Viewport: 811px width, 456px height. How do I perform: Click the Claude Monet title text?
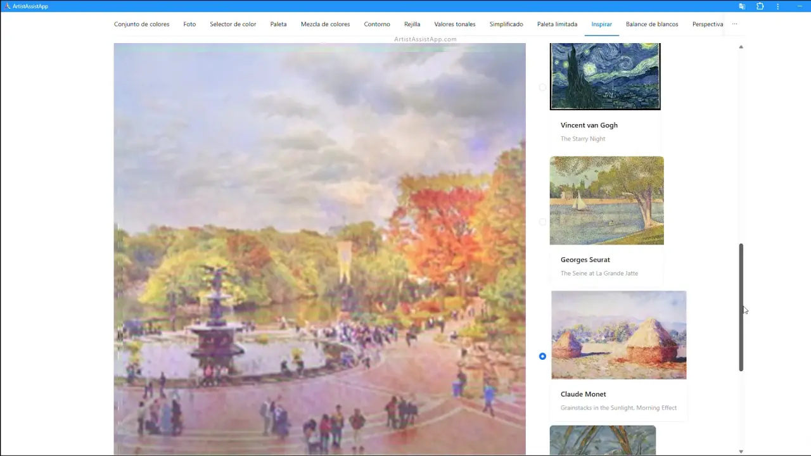583,394
